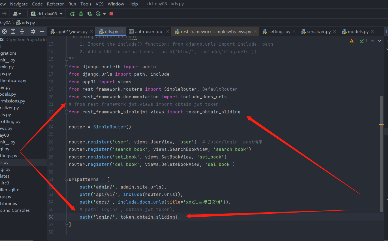Navigate forward with the arrow icon
Viewport: 388px width, 241px height.
4,14
